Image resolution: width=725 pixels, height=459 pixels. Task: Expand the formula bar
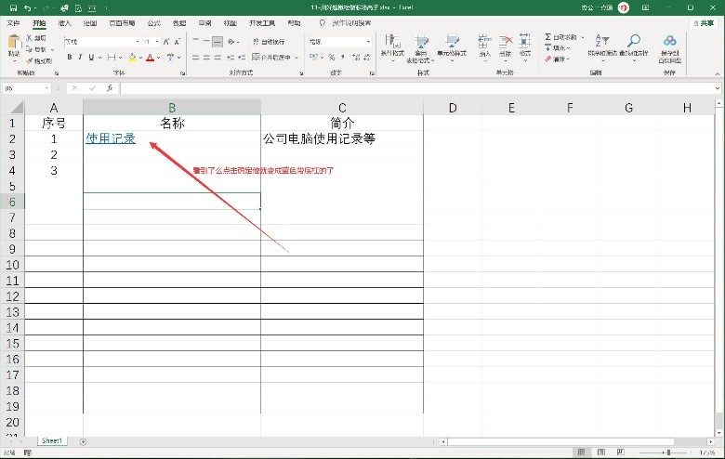pos(718,88)
